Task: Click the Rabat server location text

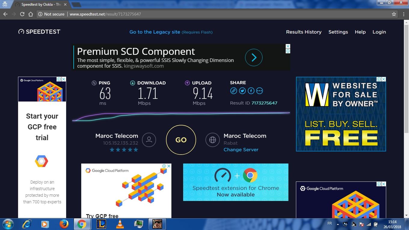Action: click(x=231, y=143)
